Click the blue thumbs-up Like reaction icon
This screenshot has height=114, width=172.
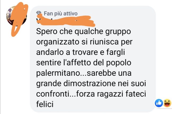coord(159,103)
